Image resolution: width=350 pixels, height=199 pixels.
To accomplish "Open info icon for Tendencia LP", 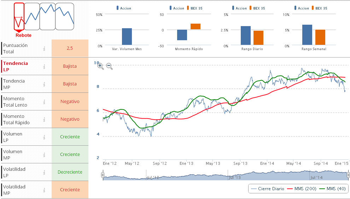I will (x=44, y=66).
